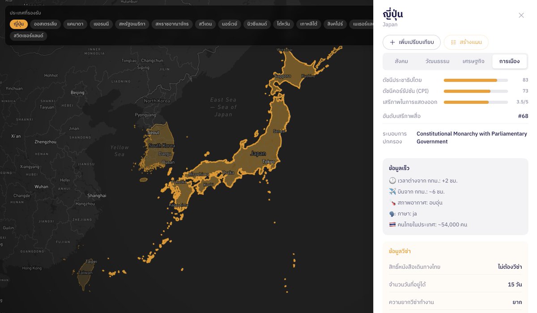537x313 pixels.
Task: Switch to the เศรษฐกิจ tab
Action: (x=473, y=61)
